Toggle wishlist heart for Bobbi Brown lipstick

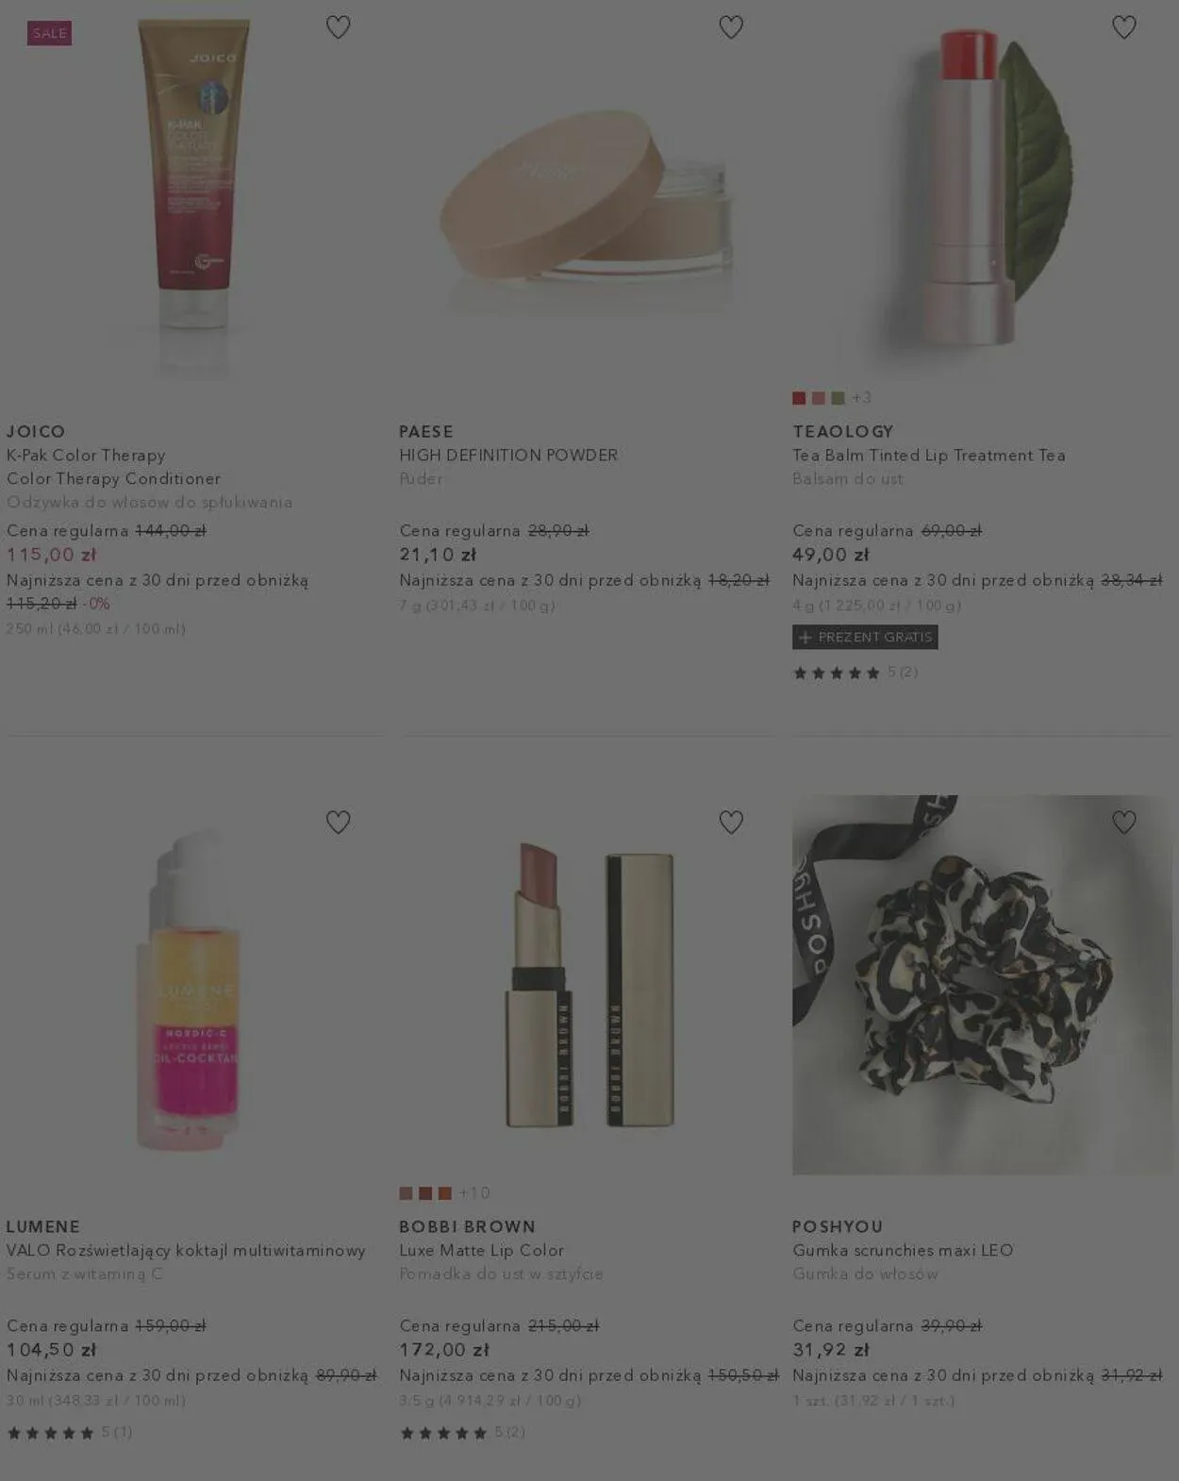click(731, 823)
